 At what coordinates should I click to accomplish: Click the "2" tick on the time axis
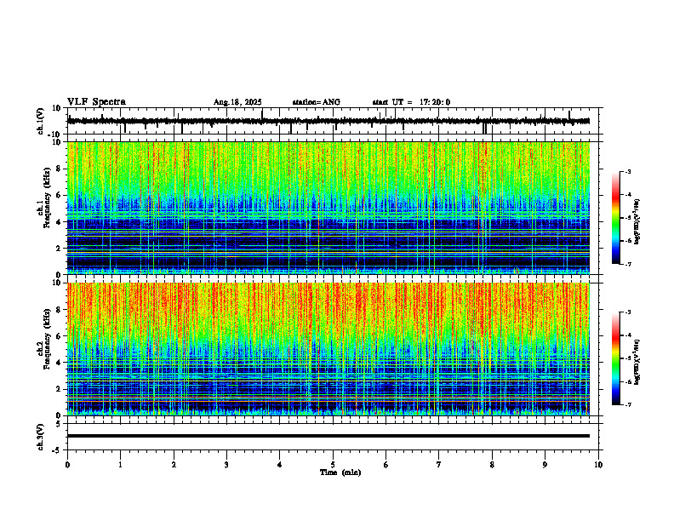pyautogui.click(x=174, y=465)
